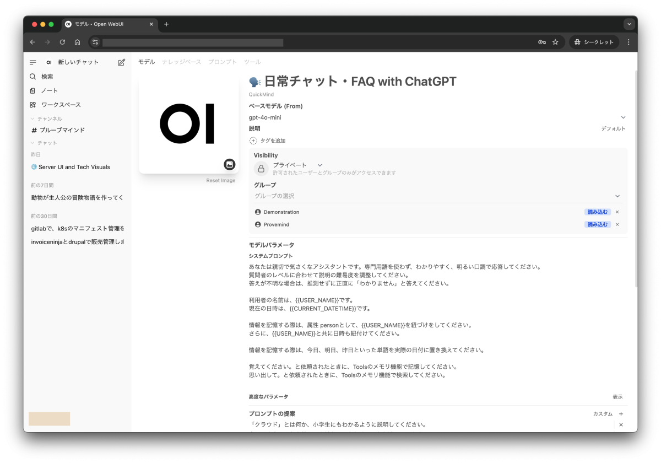Click the タグを追加 label
The image size is (661, 463).
click(273, 141)
